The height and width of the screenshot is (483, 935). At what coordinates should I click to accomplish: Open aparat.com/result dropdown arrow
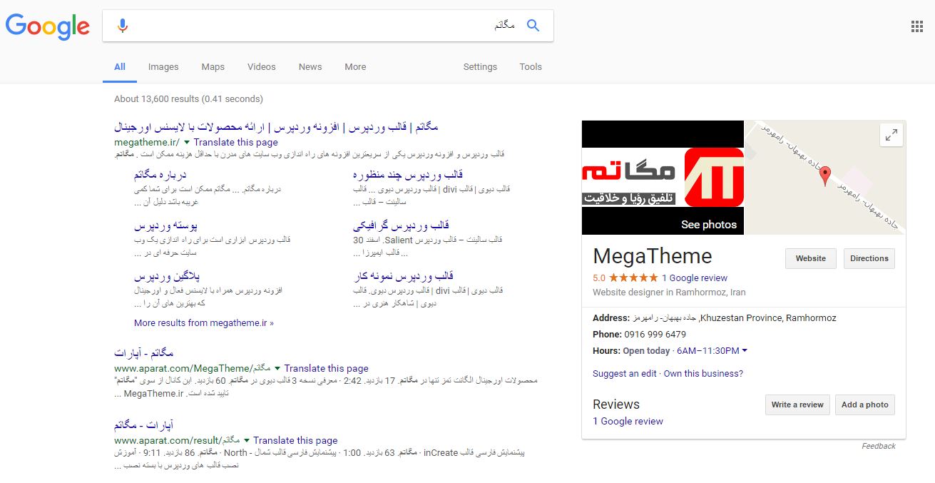click(247, 441)
